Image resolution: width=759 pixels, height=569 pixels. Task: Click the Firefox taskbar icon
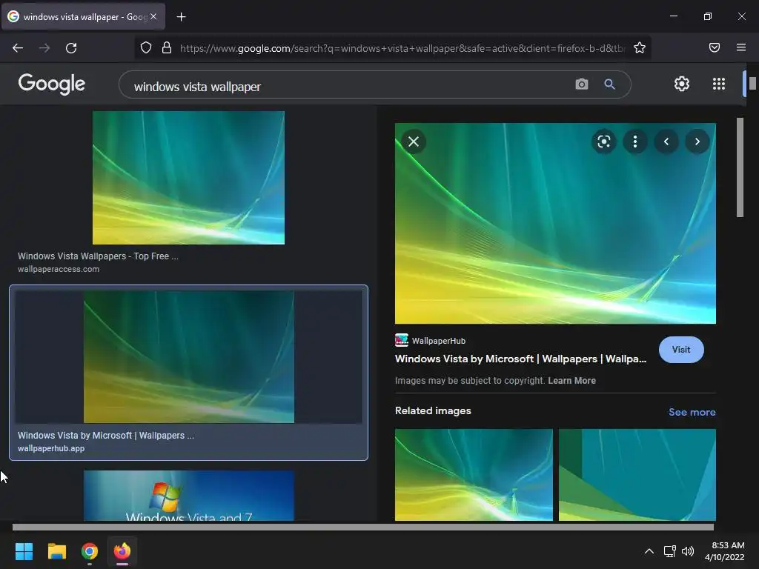(x=122, y=551)
